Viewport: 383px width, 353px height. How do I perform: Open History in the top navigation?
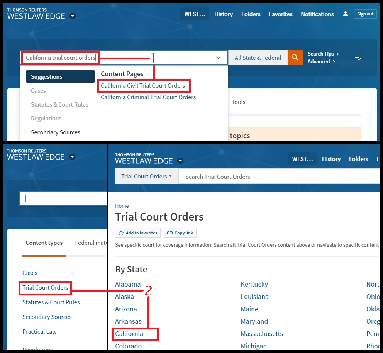tap(224, 14)
